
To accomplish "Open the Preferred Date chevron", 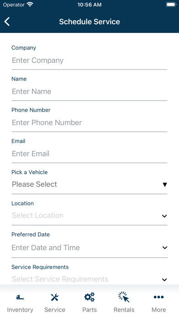I will point(165,248).
